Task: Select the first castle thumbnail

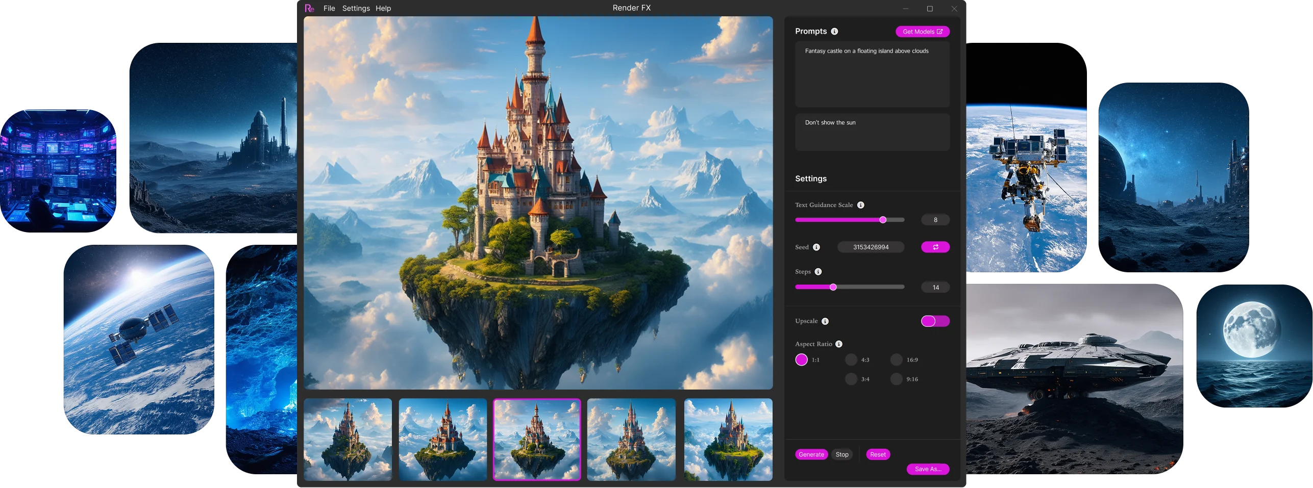Action: click(x=348, y=440)
